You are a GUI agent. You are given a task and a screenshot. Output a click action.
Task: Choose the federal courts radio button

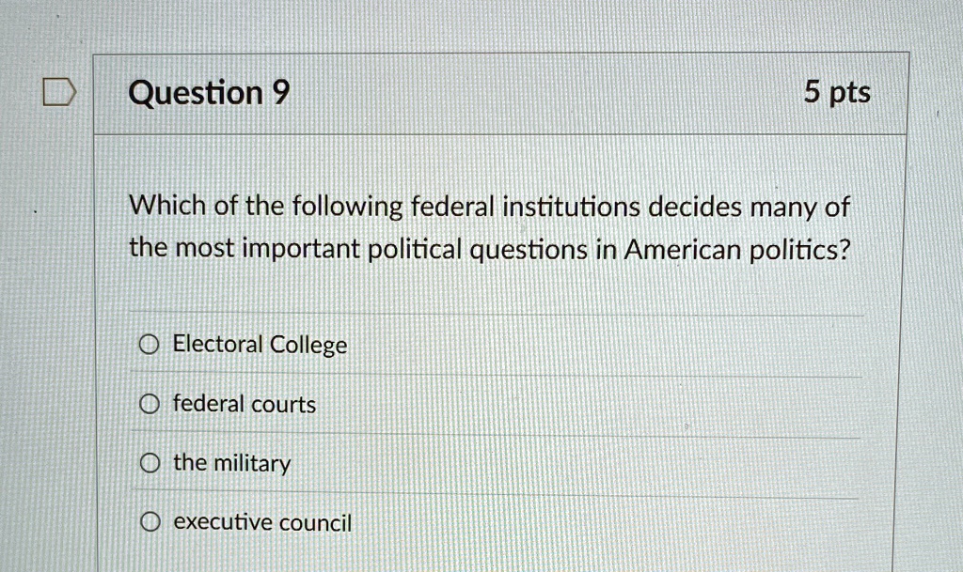(x=150, y=404)
